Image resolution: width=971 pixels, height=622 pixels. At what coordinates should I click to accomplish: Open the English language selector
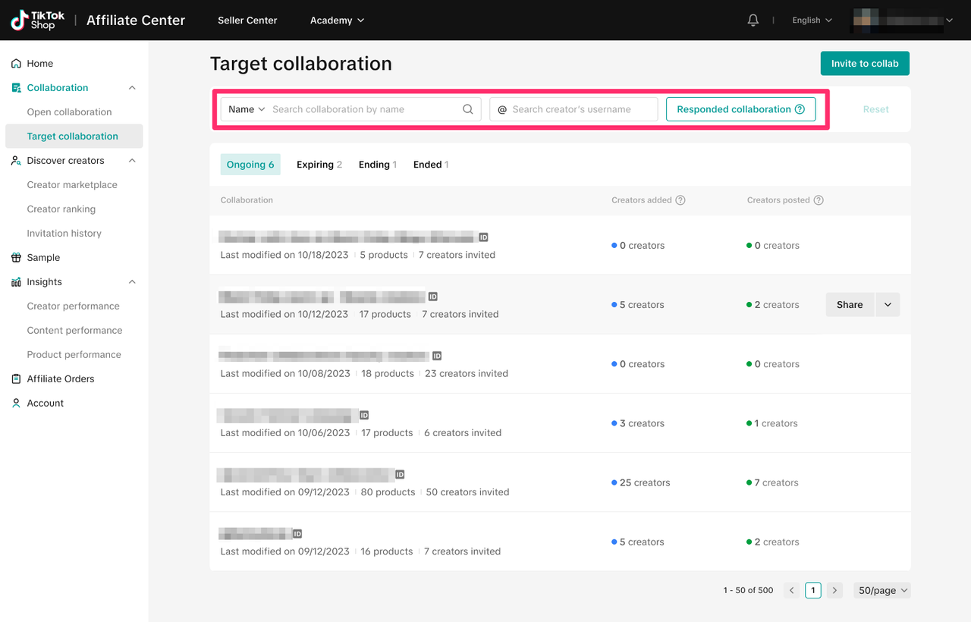pos(812,20)
